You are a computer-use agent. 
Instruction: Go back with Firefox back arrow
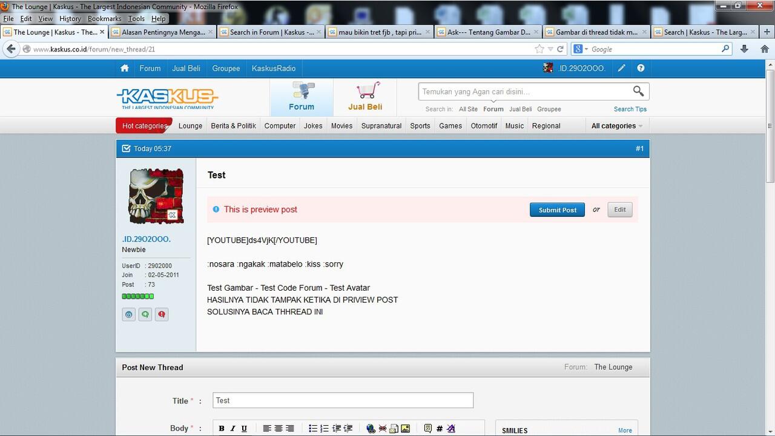tap(11, 49)
